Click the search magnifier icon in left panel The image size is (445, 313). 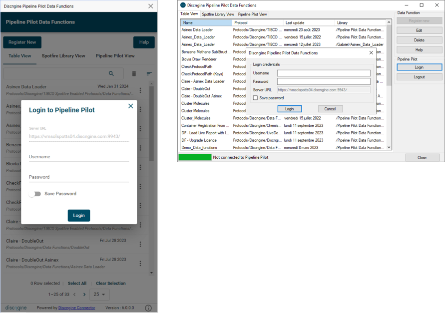point(111,73)
